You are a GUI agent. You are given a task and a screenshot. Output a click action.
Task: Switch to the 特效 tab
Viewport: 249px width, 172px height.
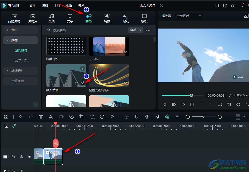click(107, 18)
